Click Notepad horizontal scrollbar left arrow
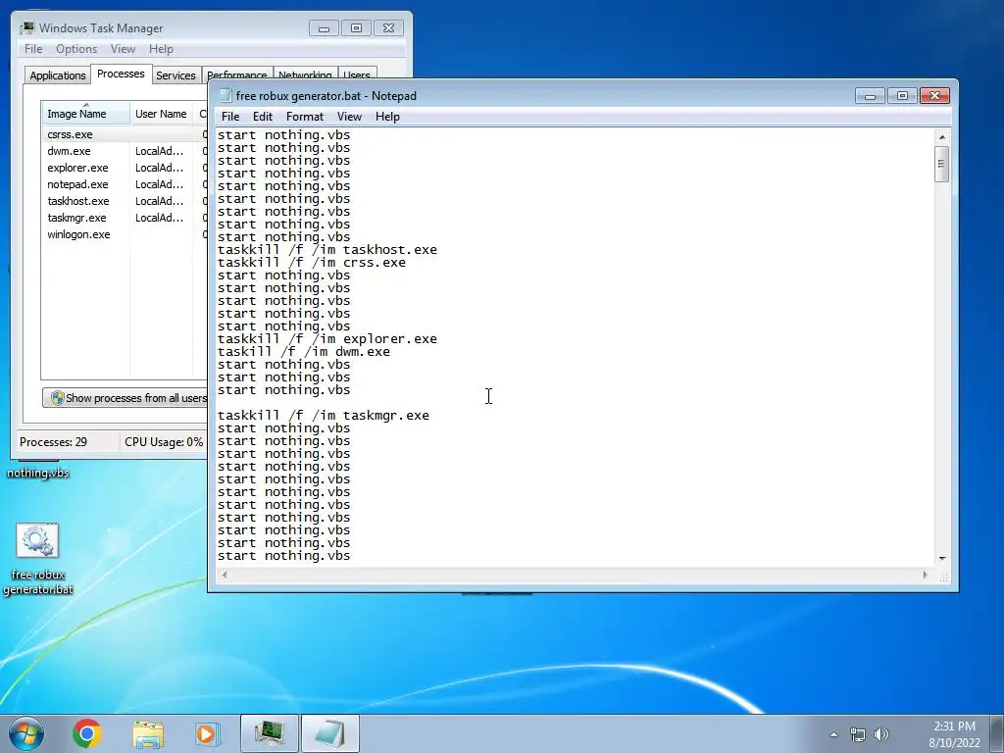 (x=225, y=575)
